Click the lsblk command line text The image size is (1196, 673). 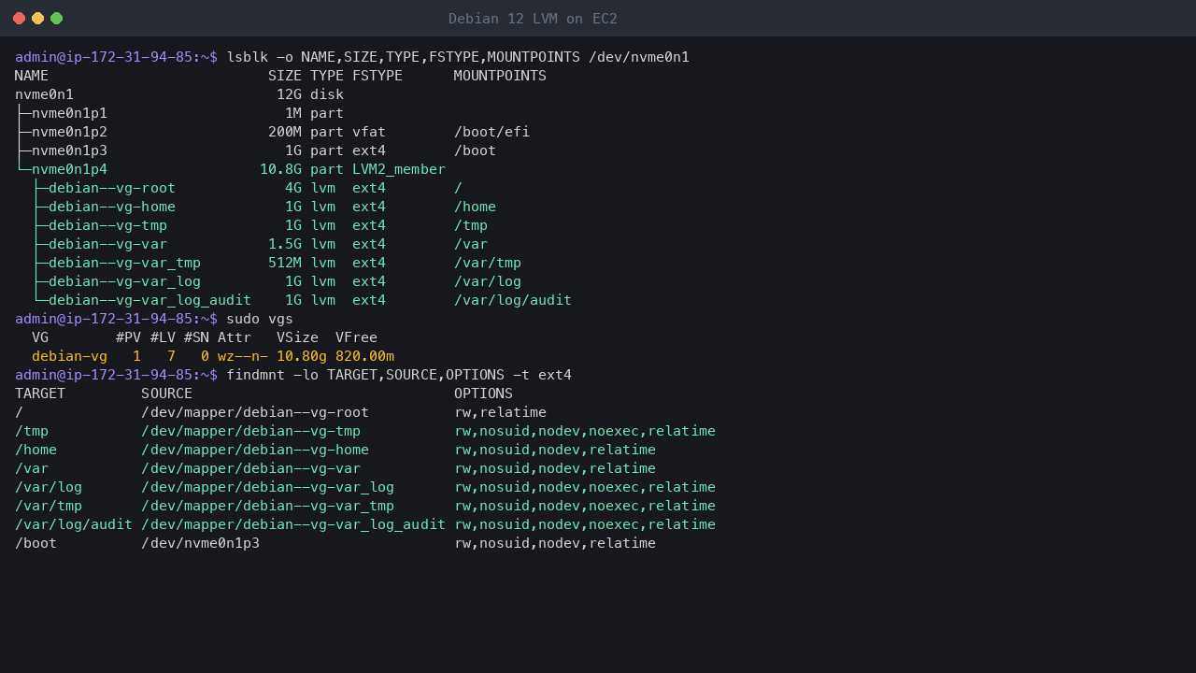pos(458,57)
